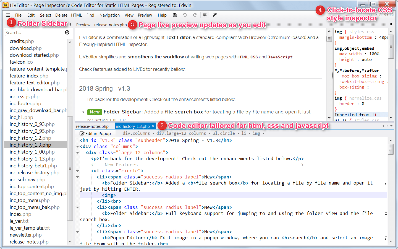Open the hamburger main menu icon

(8, 15)
